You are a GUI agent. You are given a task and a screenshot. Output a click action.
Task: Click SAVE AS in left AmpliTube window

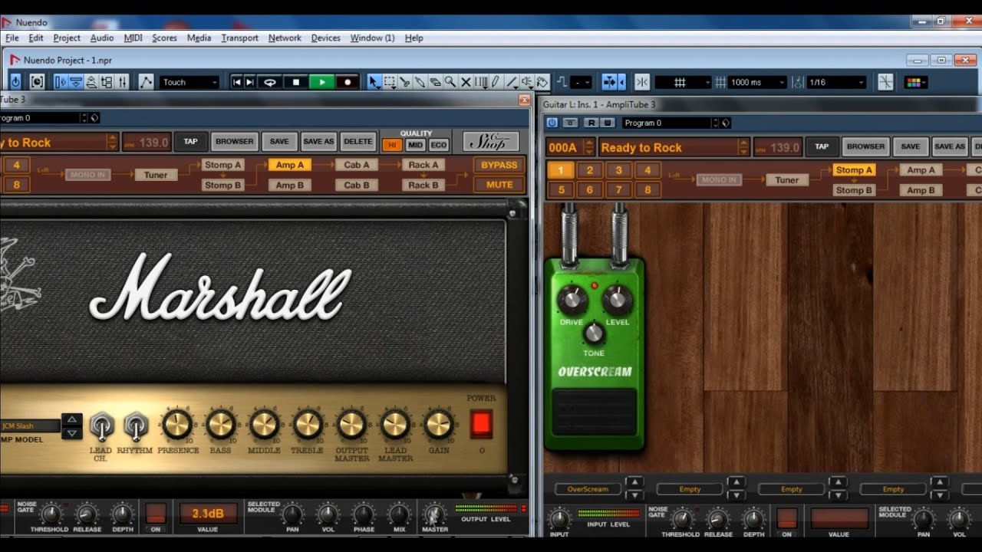[x=318, y=142]
